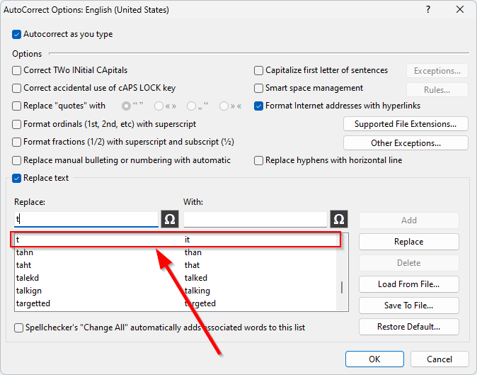Click the question mark help icon

(428, 10)
